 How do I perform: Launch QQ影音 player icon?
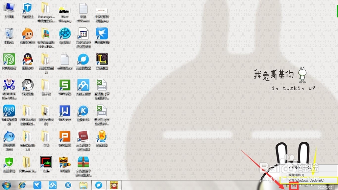[x=65, y=36]
